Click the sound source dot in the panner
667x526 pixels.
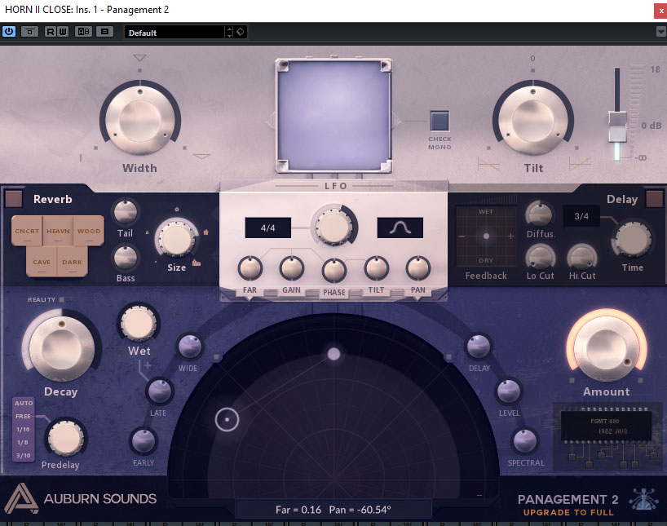[x=334, y=354]
